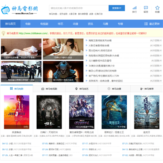The image size is (163, 163).
Task: Click the 扫毒2:天地对决 title under poster
Action: pyautogui.click(x=49, y=132)
